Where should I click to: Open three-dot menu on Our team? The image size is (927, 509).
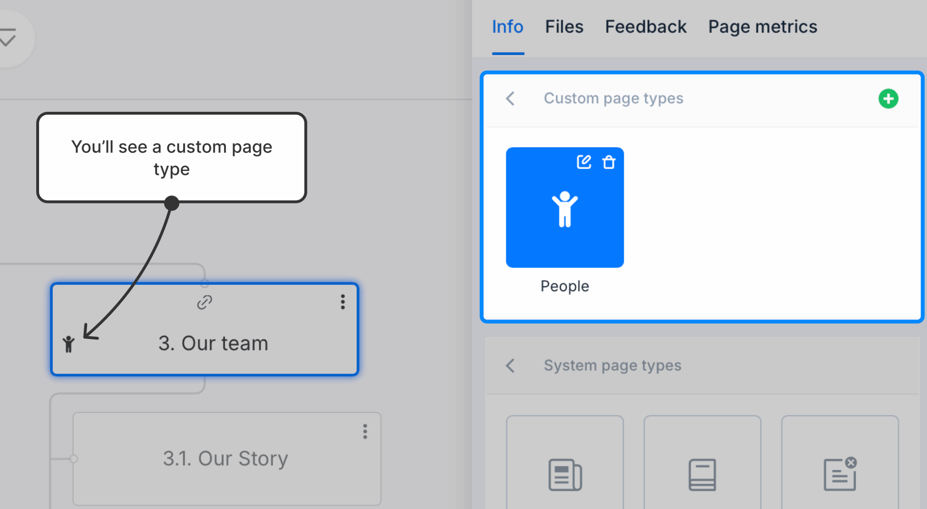point(343,302)
